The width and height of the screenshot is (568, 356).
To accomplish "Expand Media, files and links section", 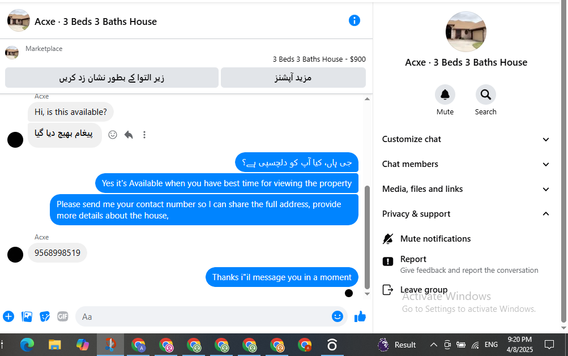I will [466, 190].
